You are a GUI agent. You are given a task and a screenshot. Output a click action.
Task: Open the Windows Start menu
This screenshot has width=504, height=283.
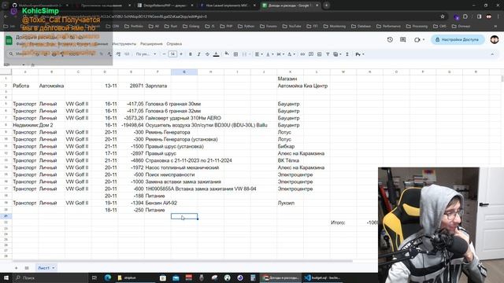(6, 277)
